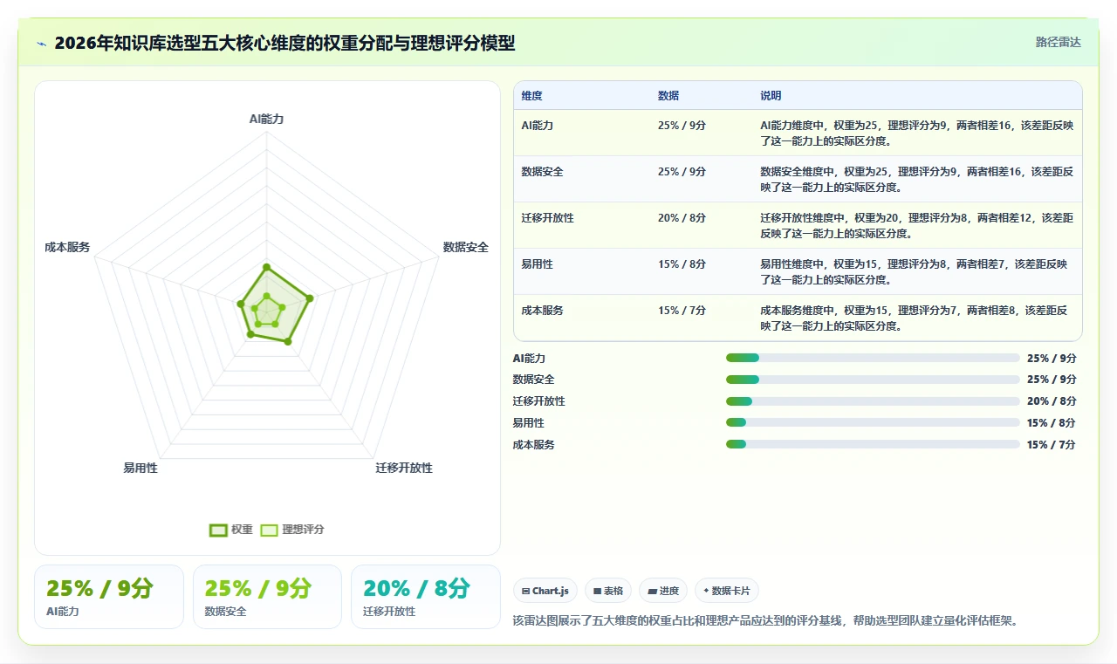
Task: Click the AI能力 radar axis label
Action: pyautogui.click(x=266, y=119)
